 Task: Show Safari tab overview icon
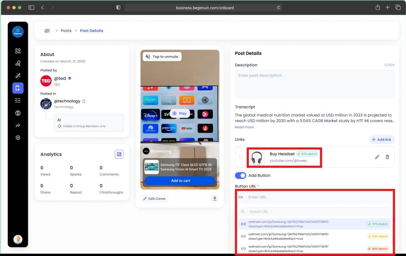[x=398, y=7]
